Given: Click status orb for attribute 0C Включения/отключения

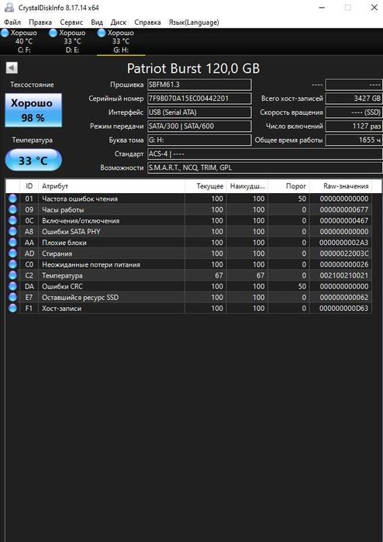Looking at the screenshot, I should (x=12, y=220).
